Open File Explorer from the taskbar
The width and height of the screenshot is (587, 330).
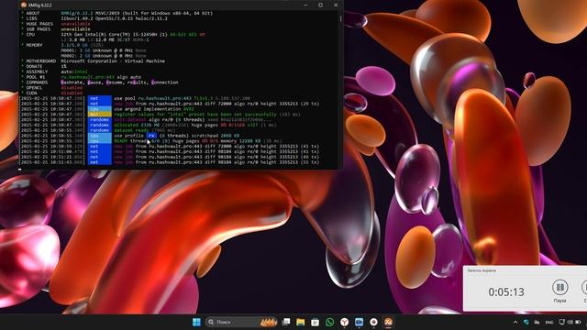(x=301, y=322)
